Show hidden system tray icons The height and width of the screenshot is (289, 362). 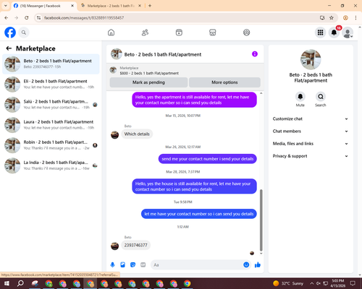pos(311,283)
